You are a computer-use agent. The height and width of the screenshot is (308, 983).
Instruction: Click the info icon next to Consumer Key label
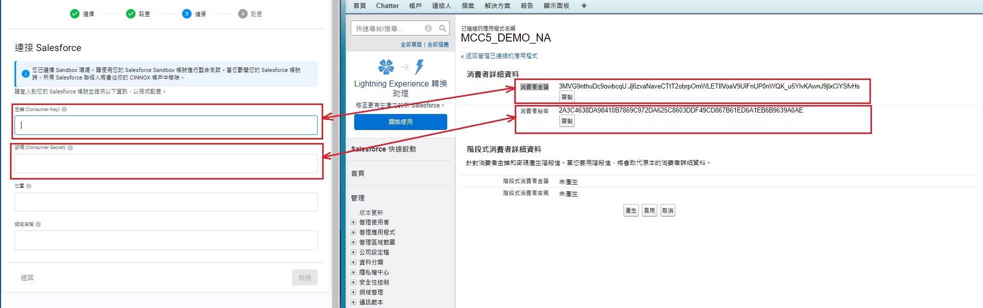coord(65,109)
